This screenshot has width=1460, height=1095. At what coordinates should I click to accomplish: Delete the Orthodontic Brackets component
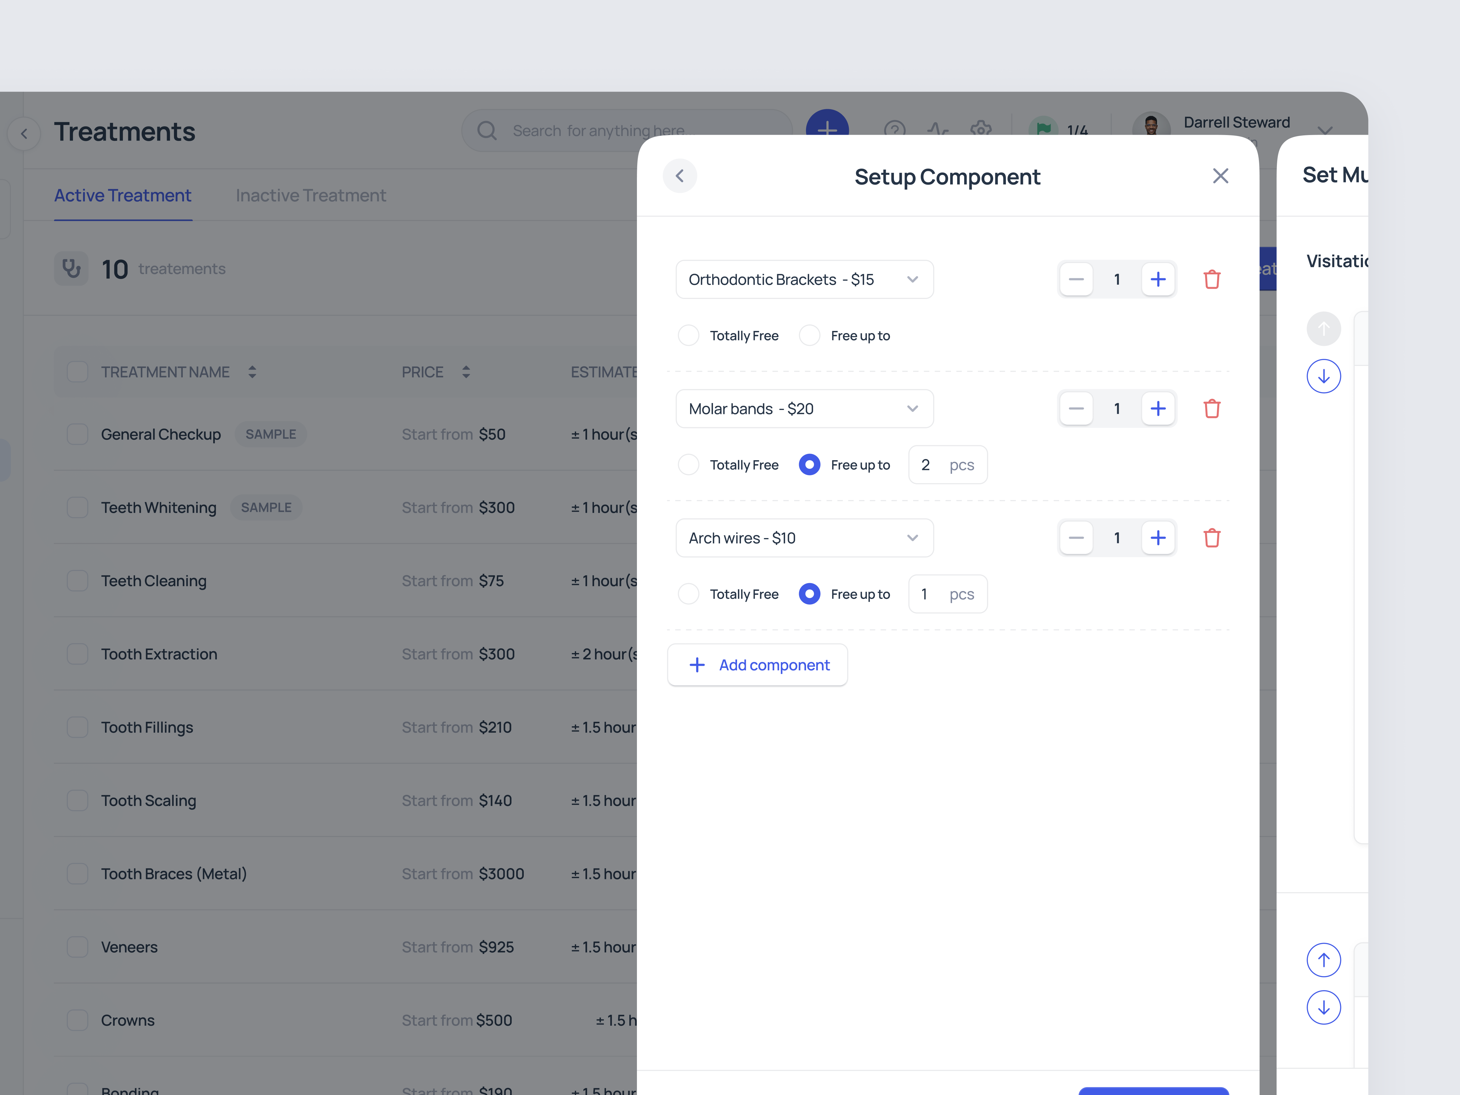coord(1211,279)
